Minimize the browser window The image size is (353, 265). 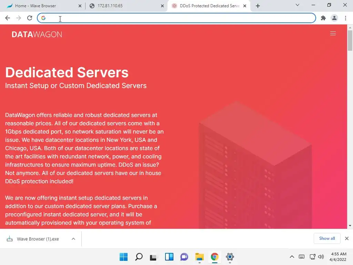coord(313,5)
